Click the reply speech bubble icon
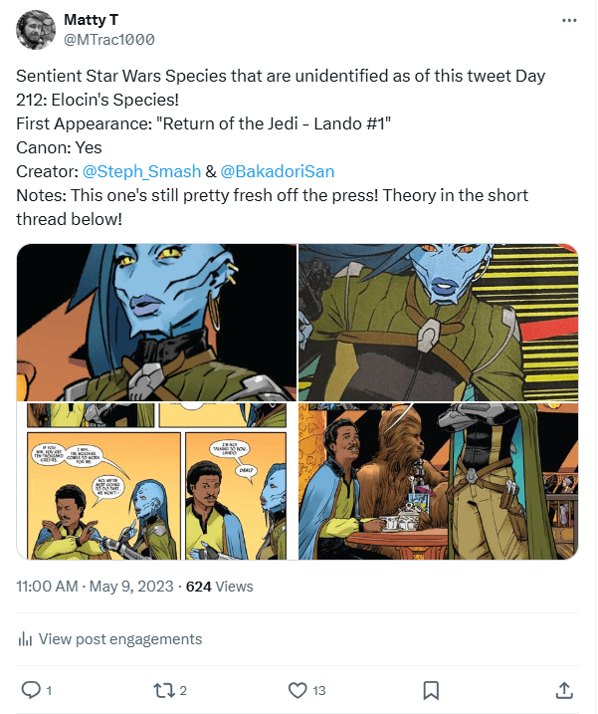The height and width of the screenshot is (714, 598). coord(31,689)
